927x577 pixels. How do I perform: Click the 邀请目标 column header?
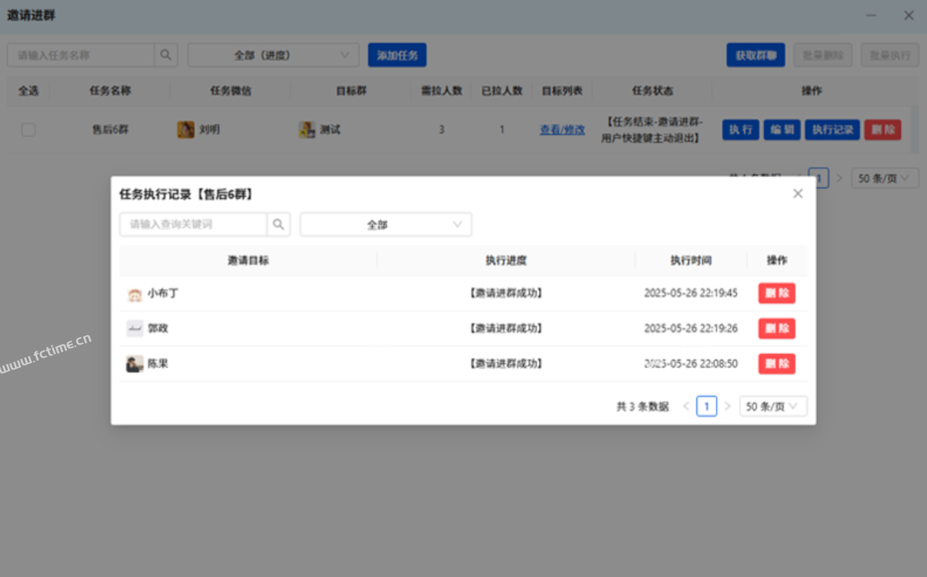(248, 260)
